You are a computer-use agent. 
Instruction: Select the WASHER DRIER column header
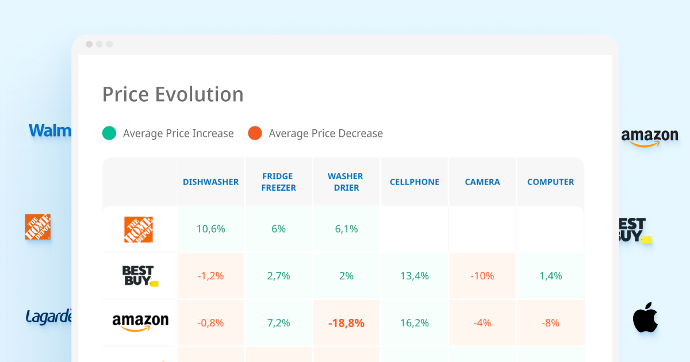point(346,182)
